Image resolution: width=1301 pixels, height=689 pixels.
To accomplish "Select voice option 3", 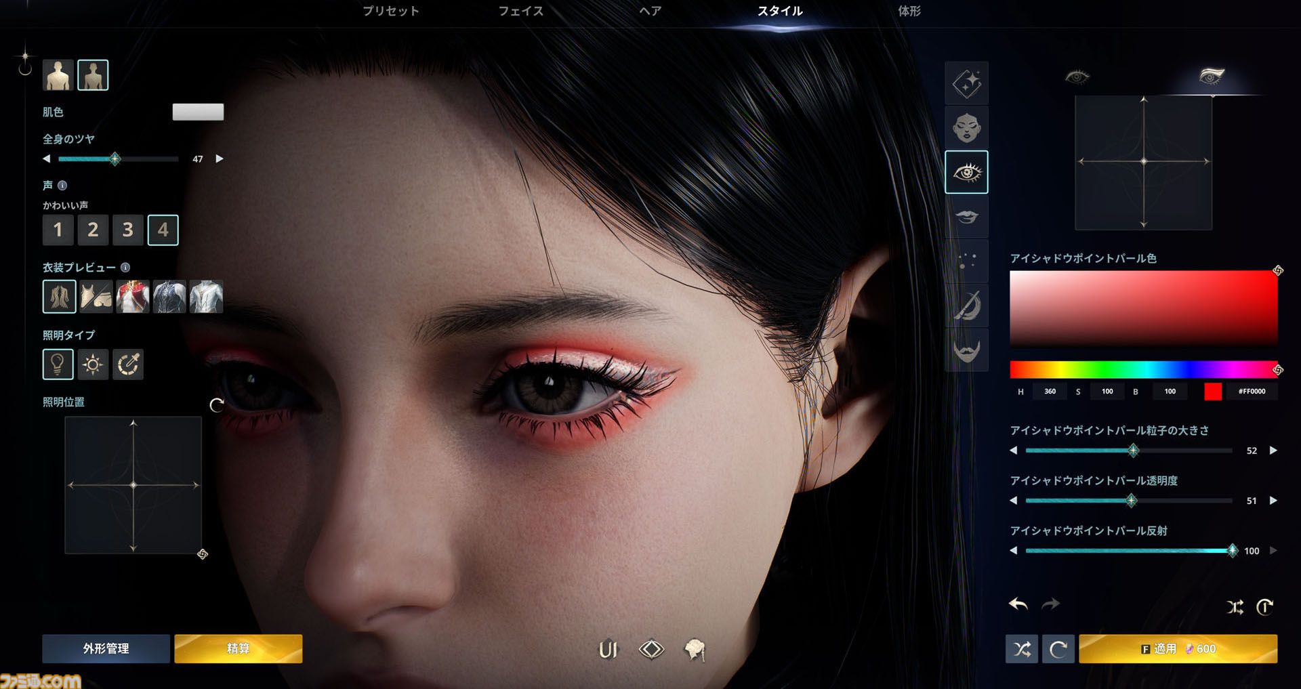I will coord(127,230).
